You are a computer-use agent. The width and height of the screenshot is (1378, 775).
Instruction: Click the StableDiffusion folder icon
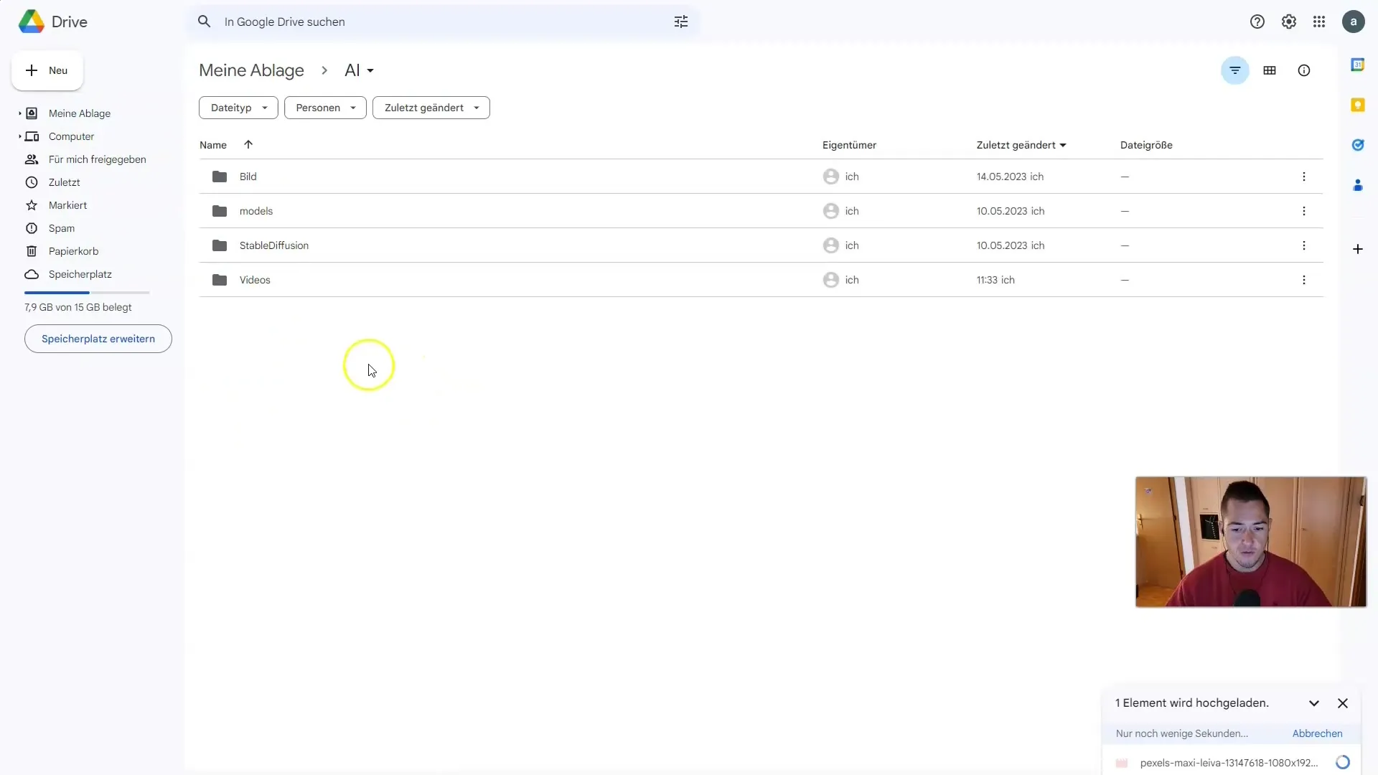[x=220, y=245]
